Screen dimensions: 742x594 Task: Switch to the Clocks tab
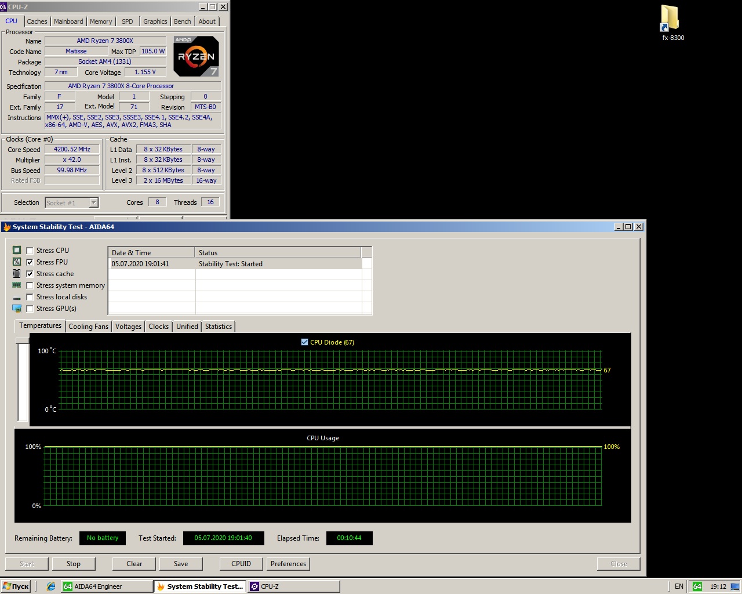158,327
